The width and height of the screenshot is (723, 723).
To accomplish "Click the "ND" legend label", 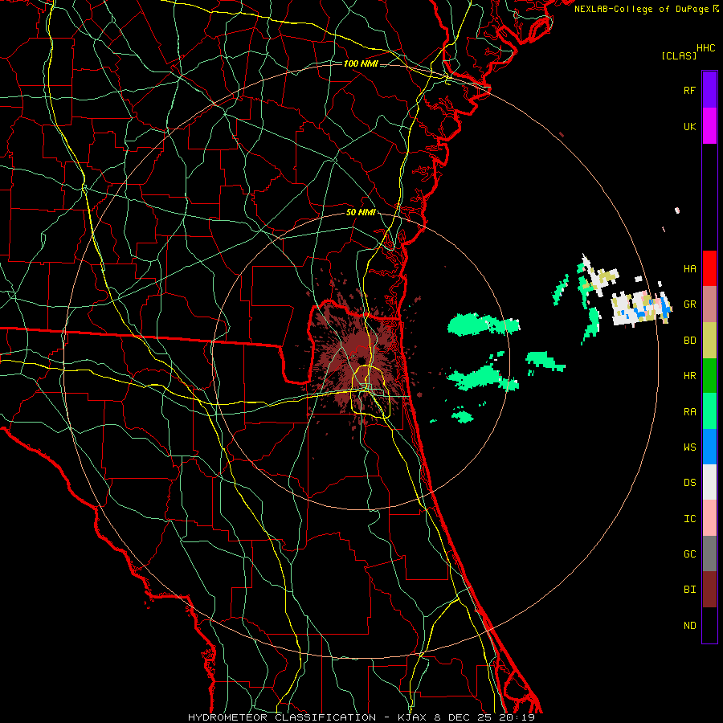I will click(x=689, y=626).
